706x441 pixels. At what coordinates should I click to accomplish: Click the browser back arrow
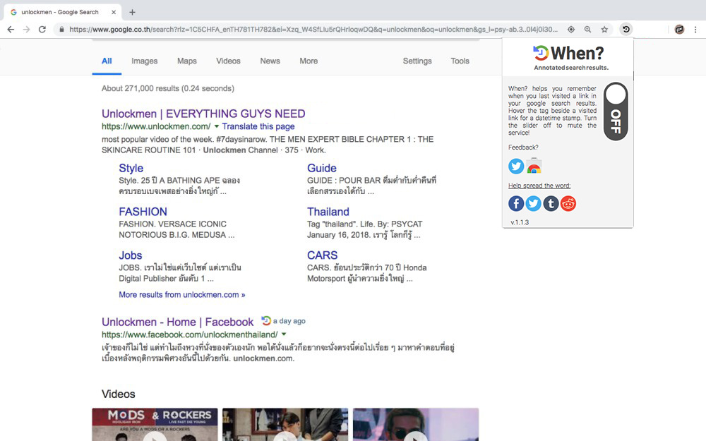click(x=11, y=29)
